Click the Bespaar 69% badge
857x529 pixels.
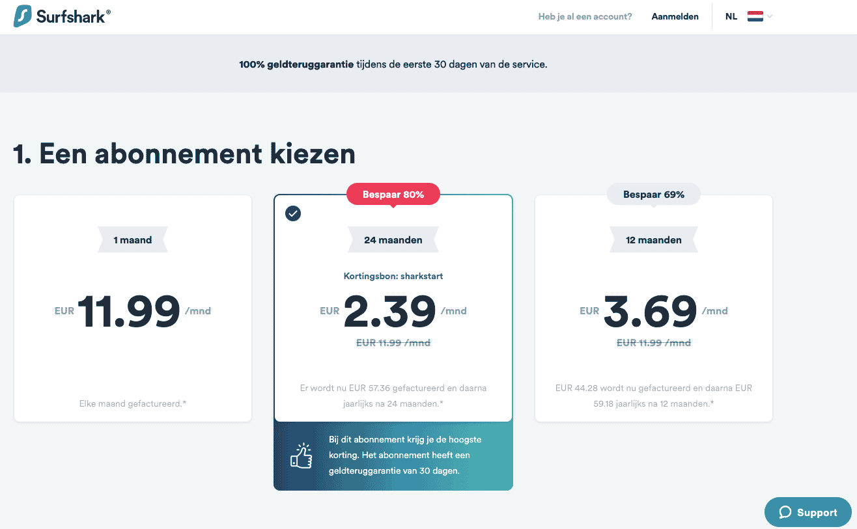(654, 195)
